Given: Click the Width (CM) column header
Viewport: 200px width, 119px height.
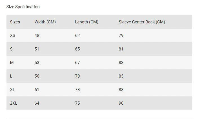Looking at the screenshot, I should click(x=45, y=22).
